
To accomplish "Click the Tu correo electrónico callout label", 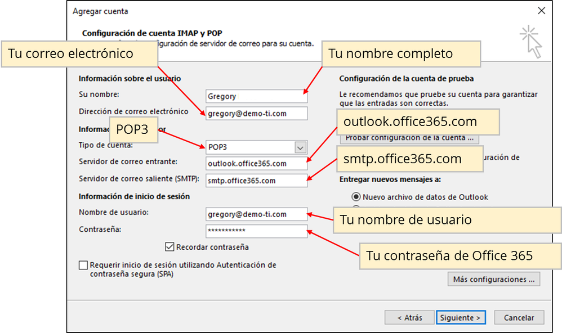I will coord(79,54).
